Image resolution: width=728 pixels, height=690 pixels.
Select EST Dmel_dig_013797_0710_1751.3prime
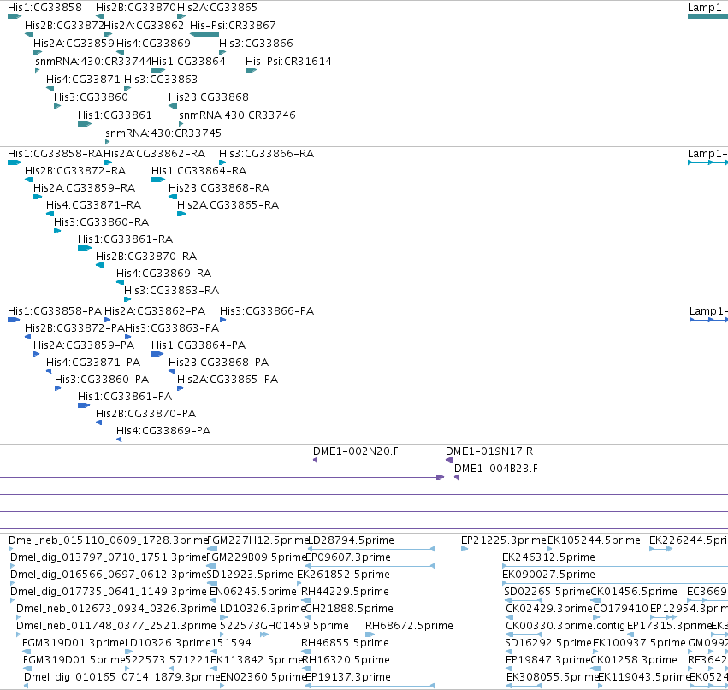point(108,557)
